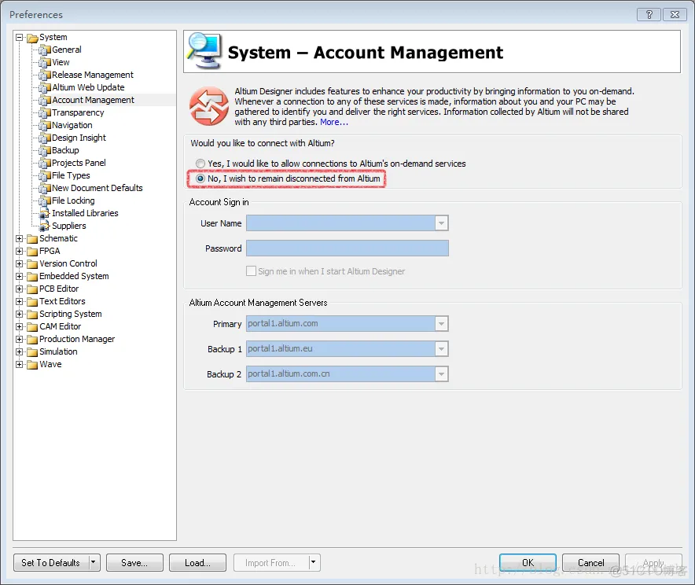Click the Backup page icon
This screenshot has height=585, width=695.
pos(45,151)
